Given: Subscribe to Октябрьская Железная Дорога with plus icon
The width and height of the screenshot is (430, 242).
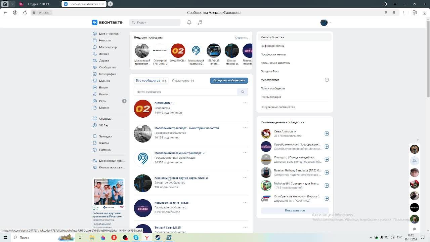Looking at the screenshot, I should pos(327,198).
